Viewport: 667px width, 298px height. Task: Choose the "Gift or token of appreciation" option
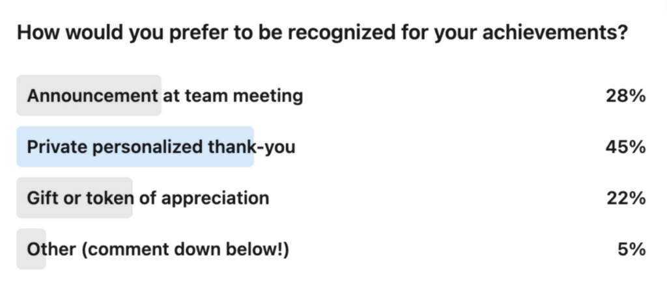coord(148,198)
